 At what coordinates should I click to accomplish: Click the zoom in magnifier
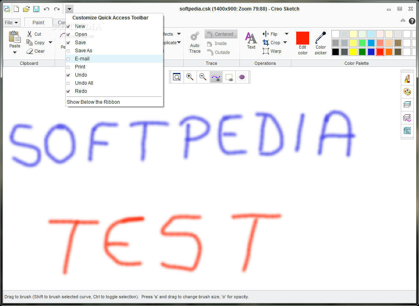coord(190,77)
